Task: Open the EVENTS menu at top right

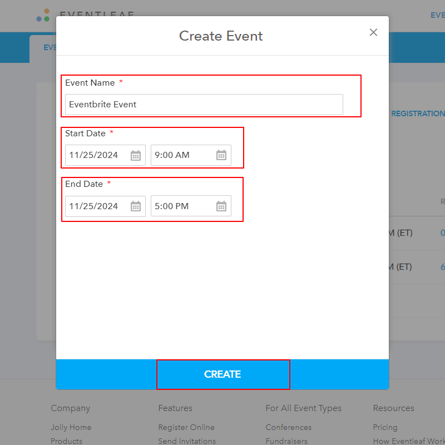Action: [437, 15]
